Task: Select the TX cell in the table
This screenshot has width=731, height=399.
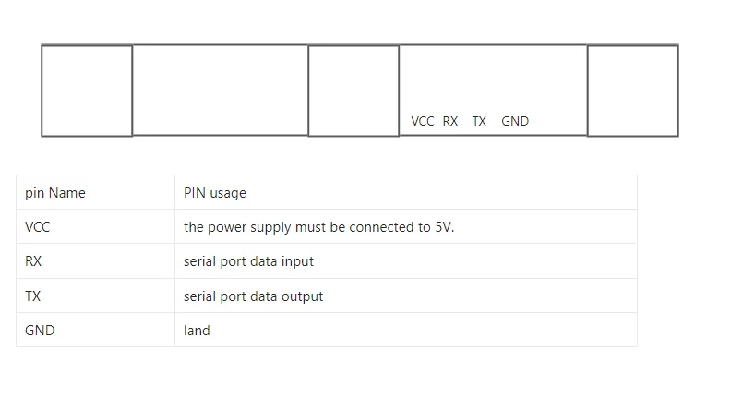Action: tap(33, 296)
